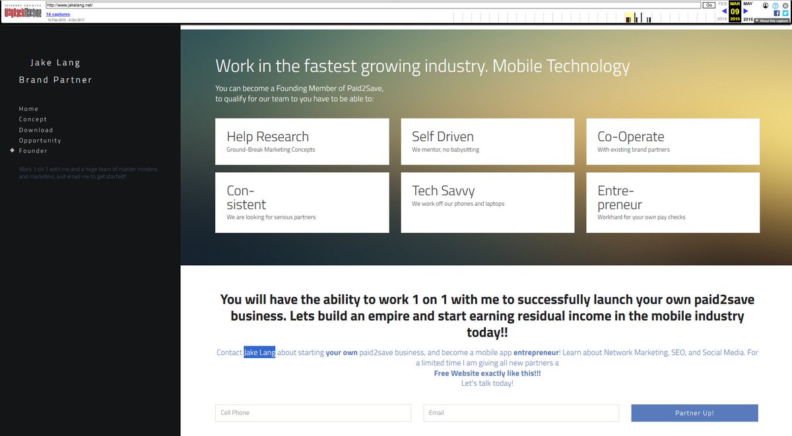Viewport: 792px width, 436px height.
Task: Click the Self Driven card
Action: tap(488, 141)
